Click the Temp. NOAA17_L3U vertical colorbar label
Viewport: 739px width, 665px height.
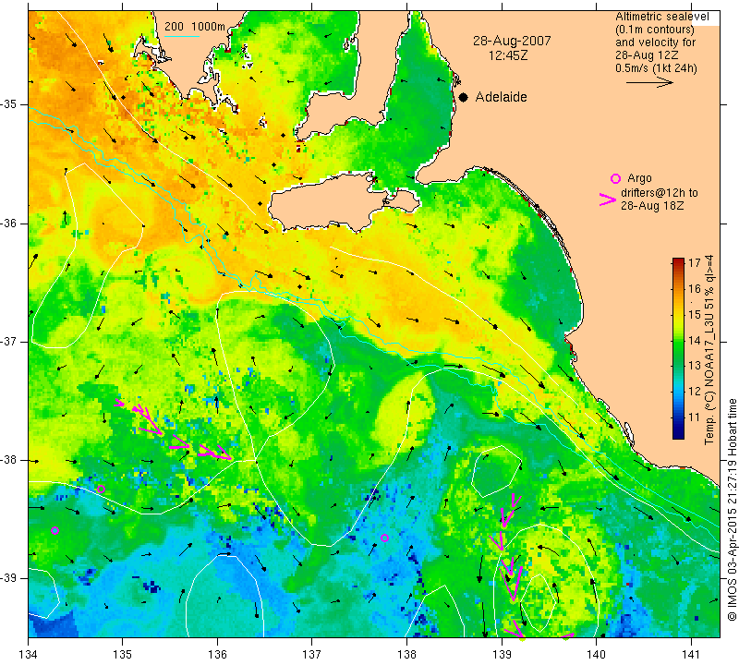pyautogui.click(x=709, y=350)
